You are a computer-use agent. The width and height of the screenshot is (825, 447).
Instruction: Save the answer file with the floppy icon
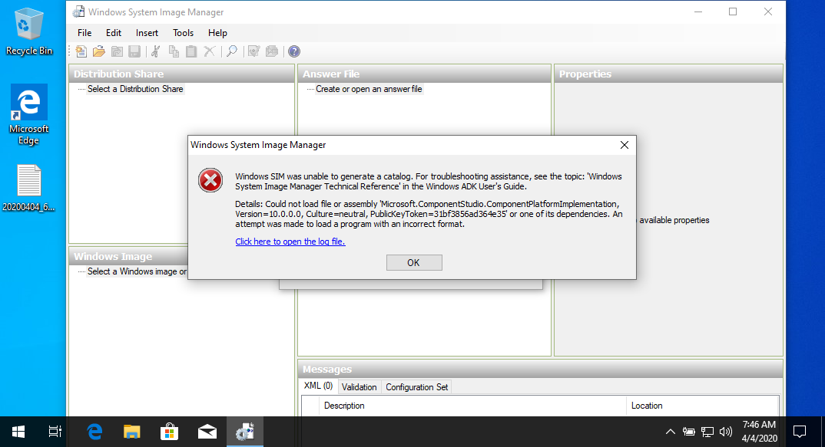[134, 51]
